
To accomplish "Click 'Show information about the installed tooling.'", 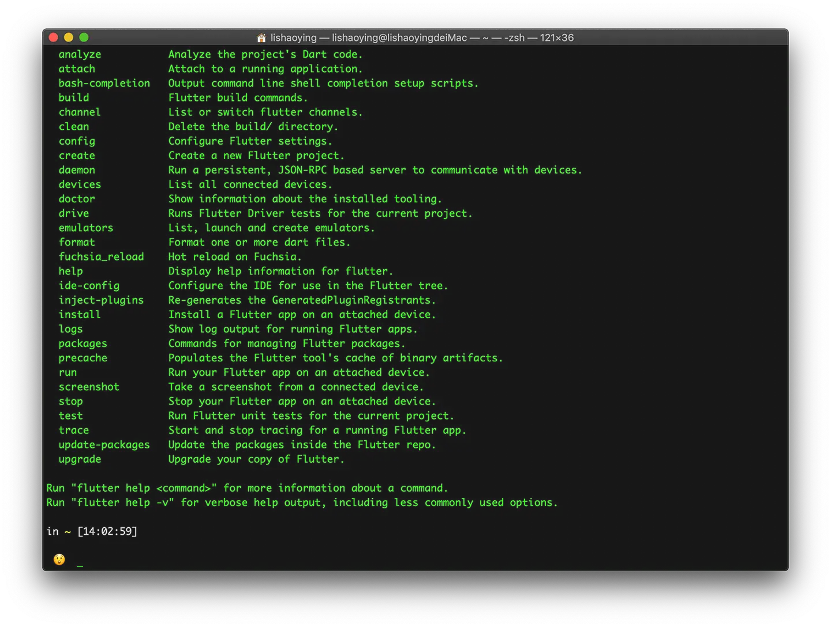I will 305,199.
